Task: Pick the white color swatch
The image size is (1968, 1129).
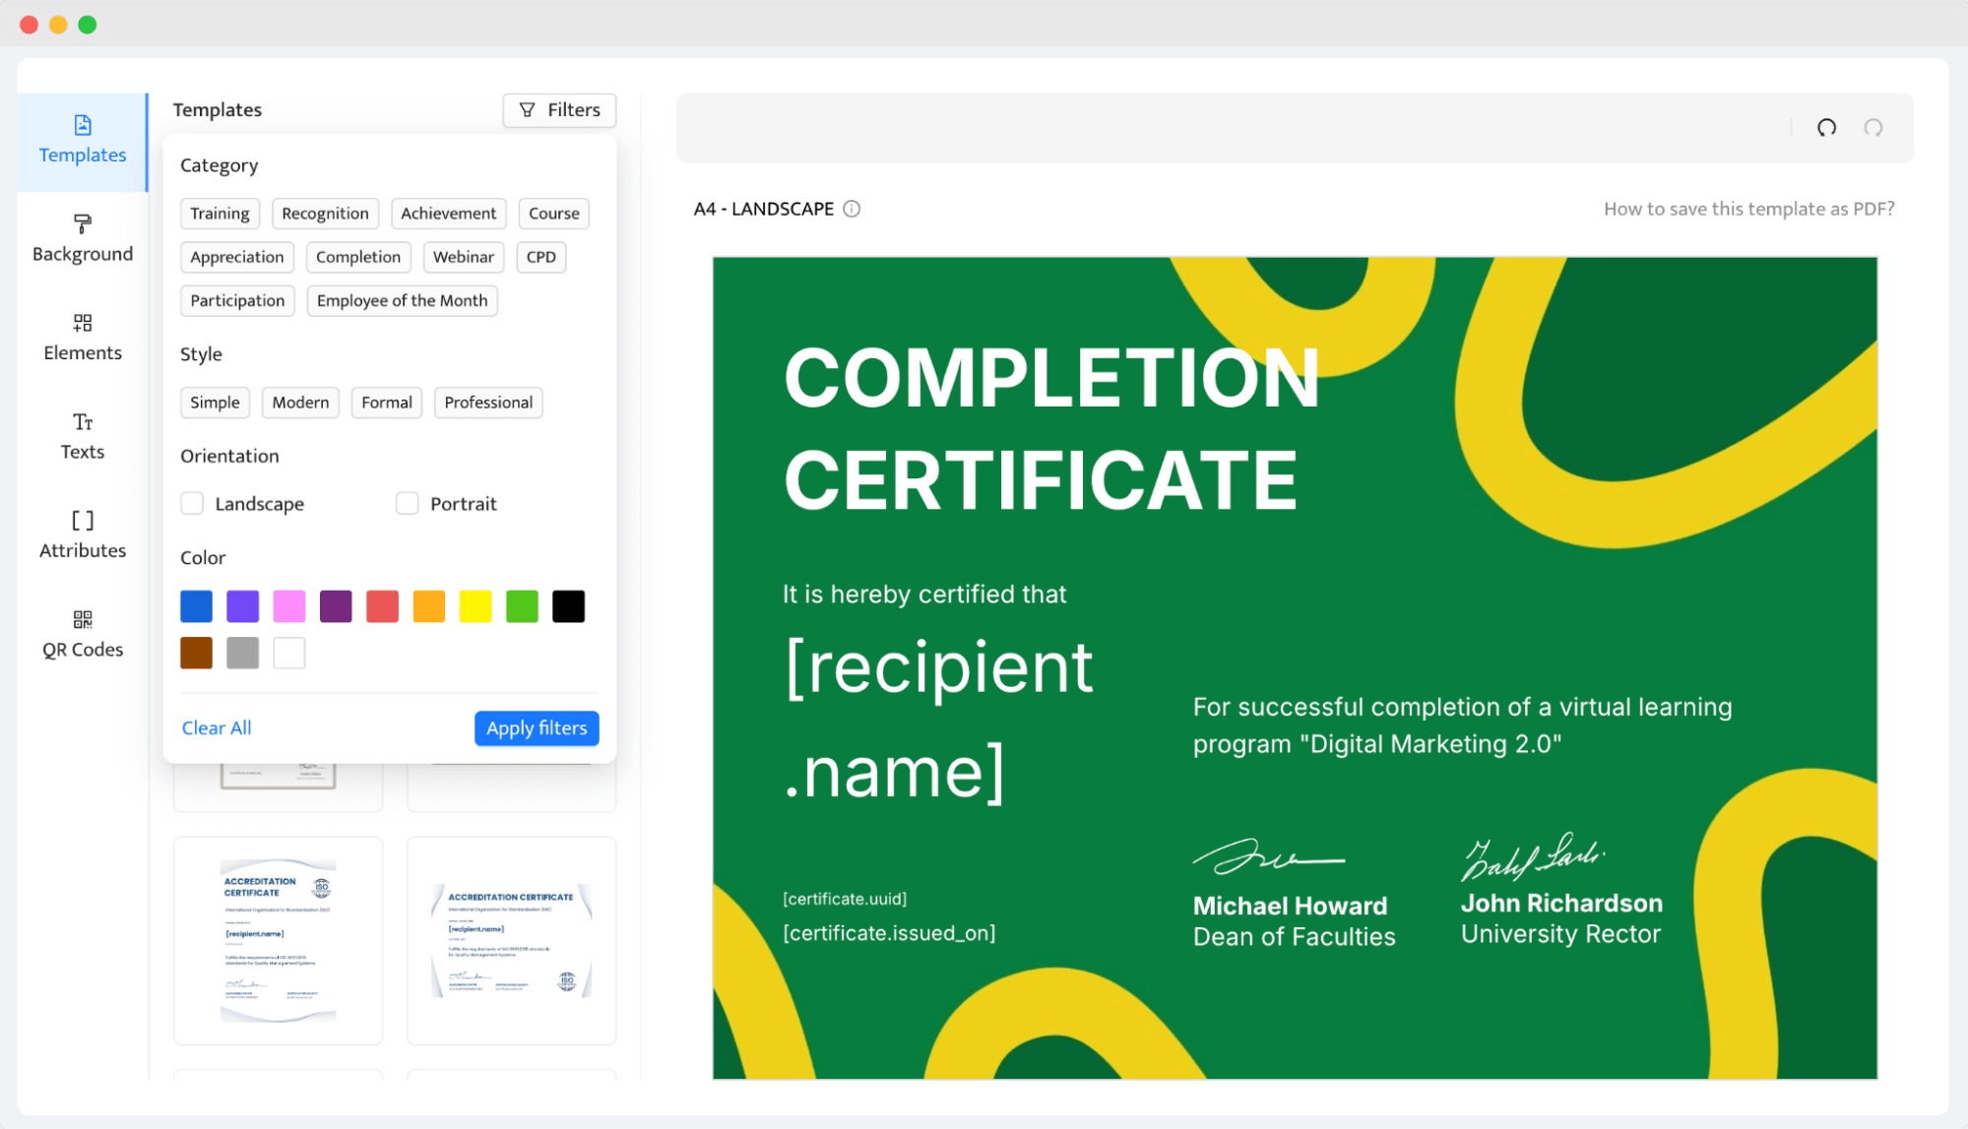Action: pyautogui.click(x=289, y=653)
